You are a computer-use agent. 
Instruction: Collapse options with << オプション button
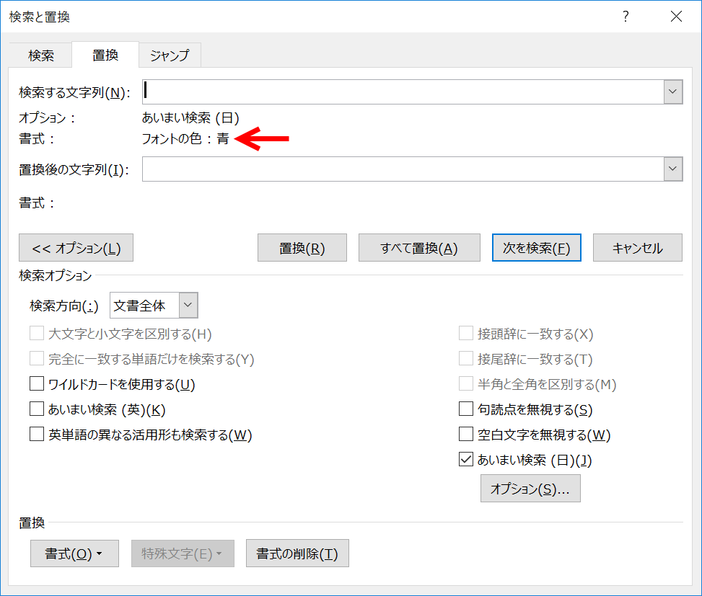click(76, 248)
